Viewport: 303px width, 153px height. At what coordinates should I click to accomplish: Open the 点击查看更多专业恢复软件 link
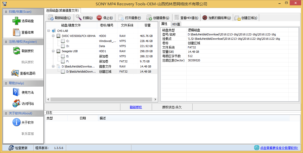[x=279, y=148]
